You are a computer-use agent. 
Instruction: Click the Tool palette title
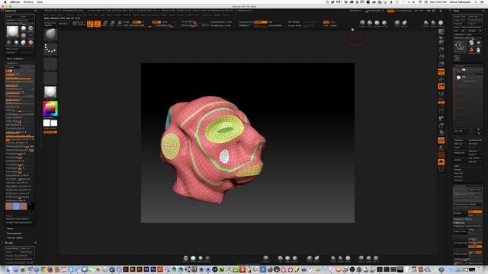click(x=456, y=11)
